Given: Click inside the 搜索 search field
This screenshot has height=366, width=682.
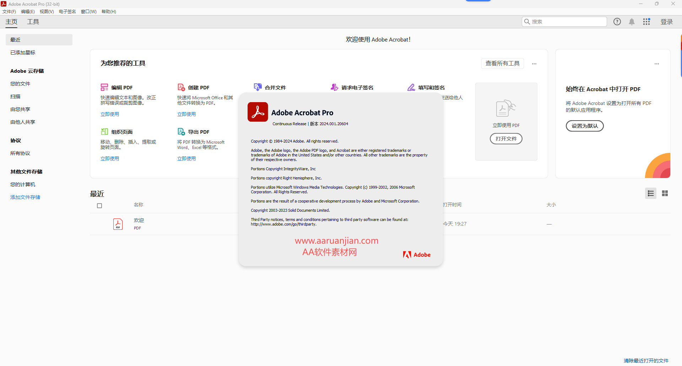Looking at the screenshot, I should [x=565, y=22].
